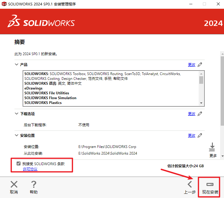Click main page scroll down arrow
224x198 pixels.
click(222, 156)
